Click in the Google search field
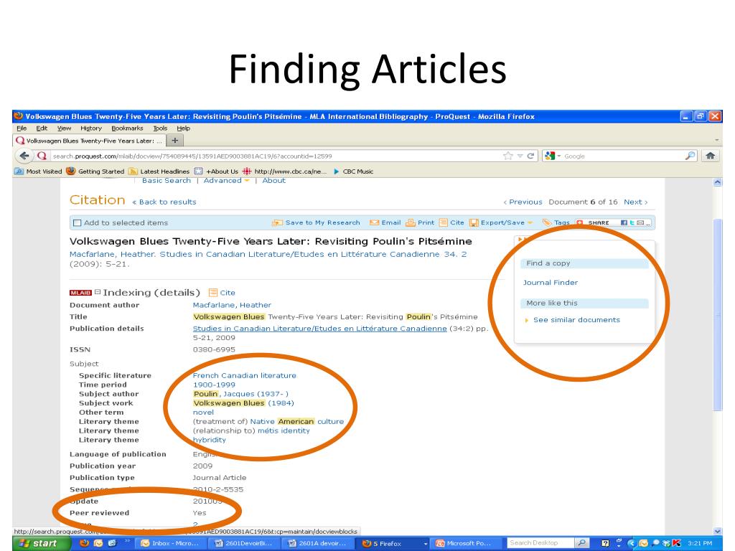Image resolution: width=735 pixels, height=551 pixels. pyautogui.click(x=624, y=156)
